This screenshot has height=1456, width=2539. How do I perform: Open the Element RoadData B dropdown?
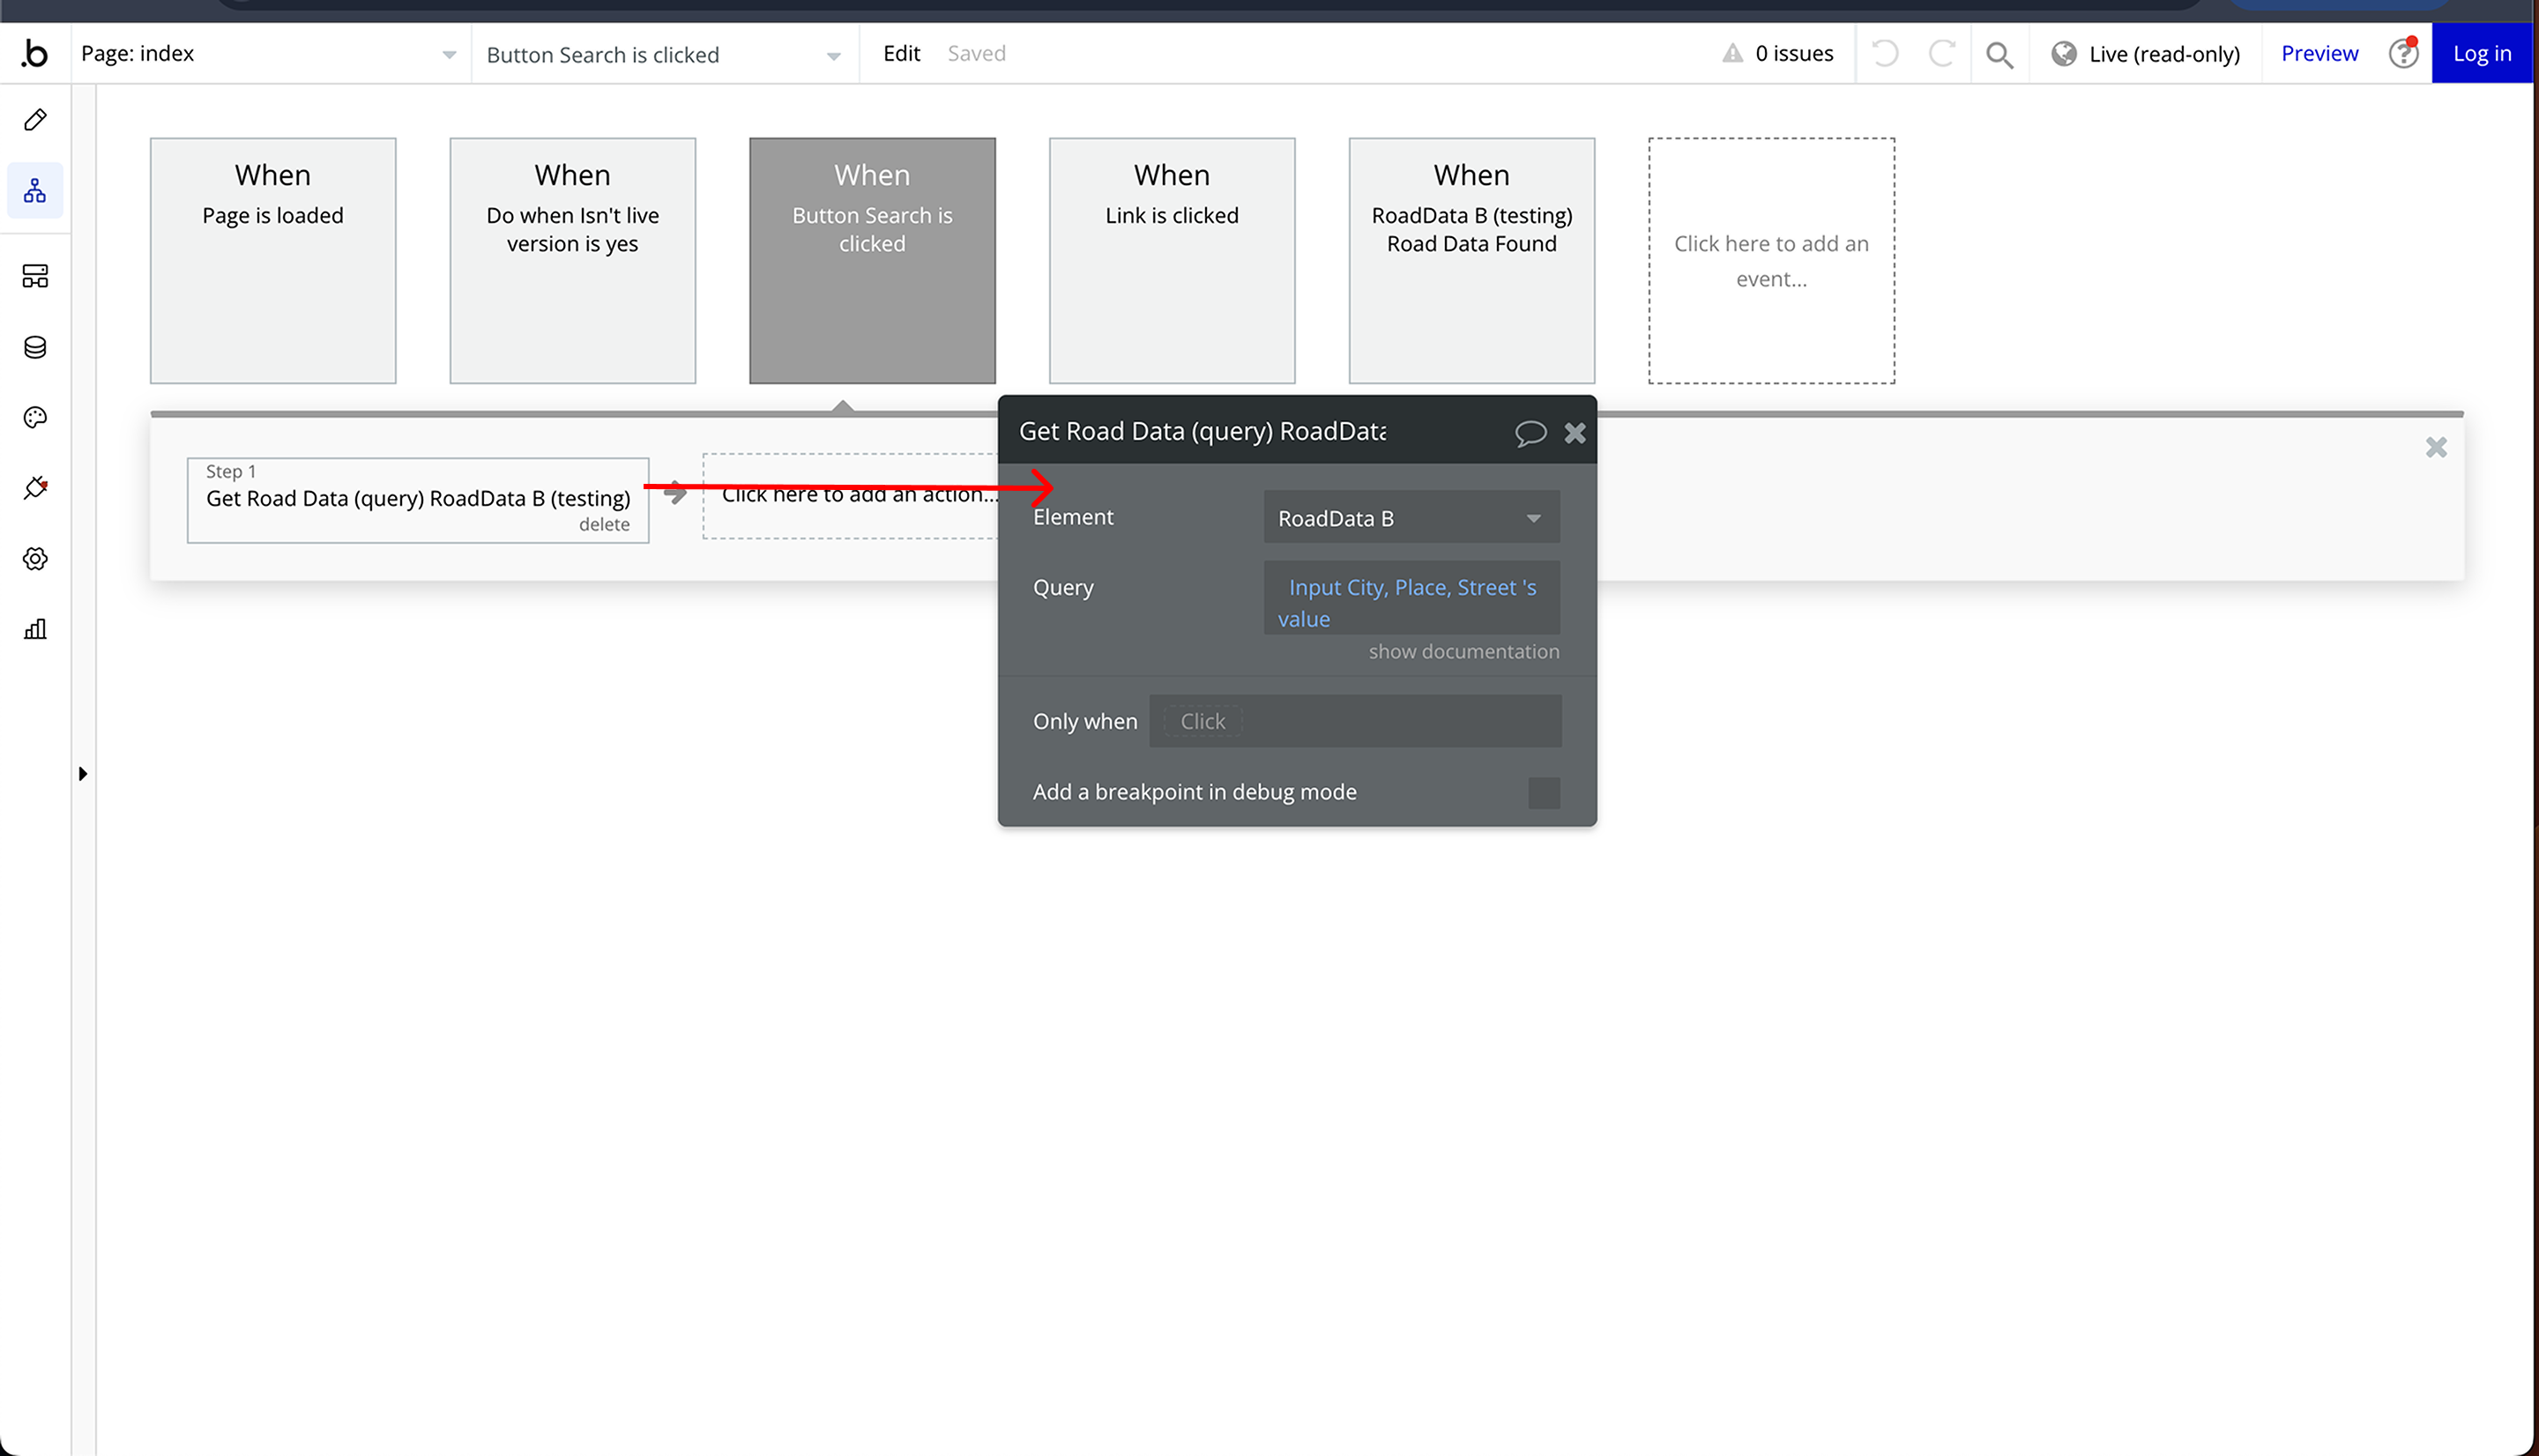coord(1410,518)
